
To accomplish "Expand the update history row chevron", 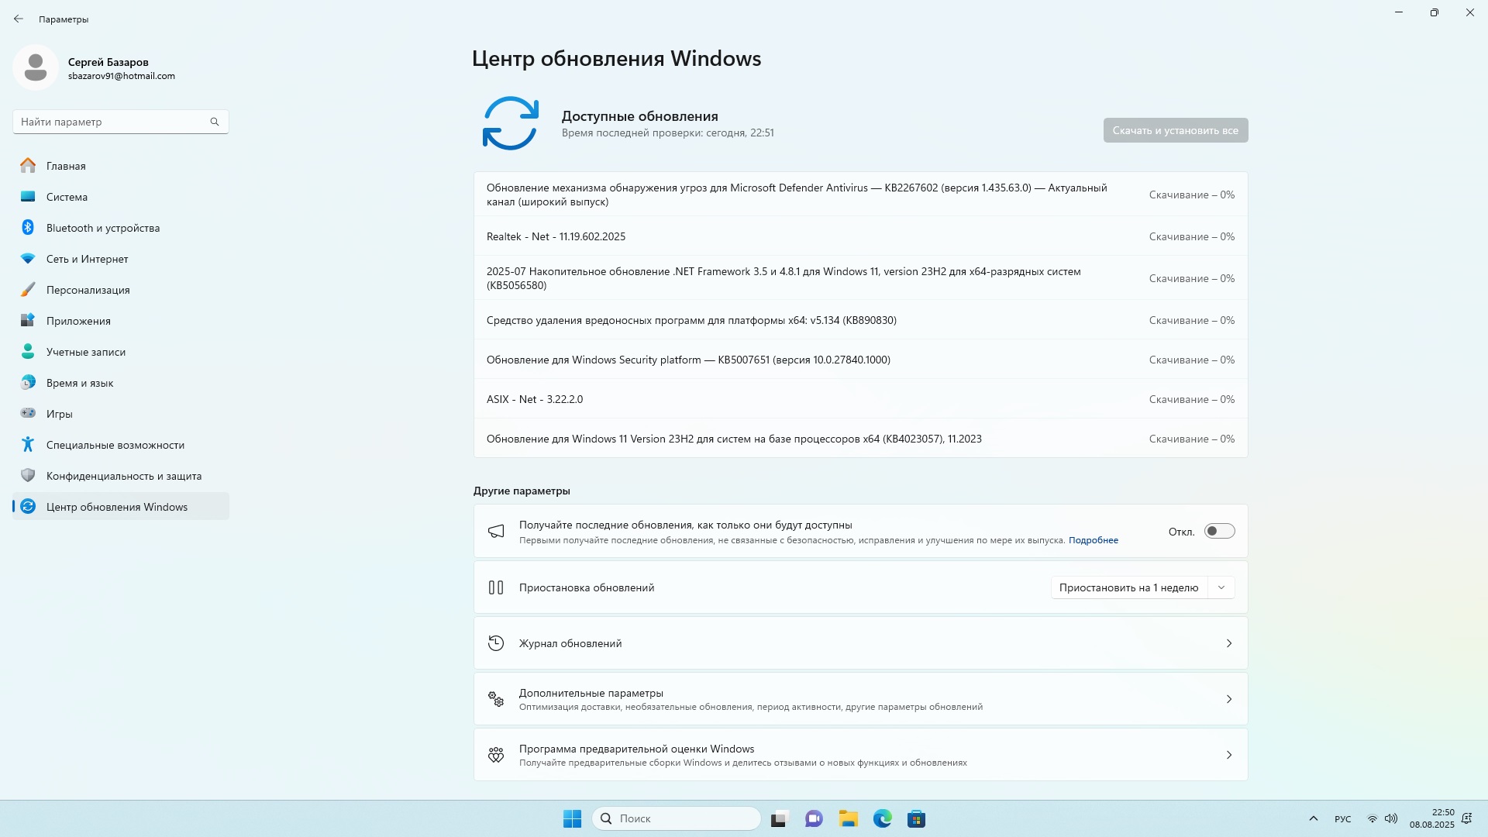I will [1228, 644].
